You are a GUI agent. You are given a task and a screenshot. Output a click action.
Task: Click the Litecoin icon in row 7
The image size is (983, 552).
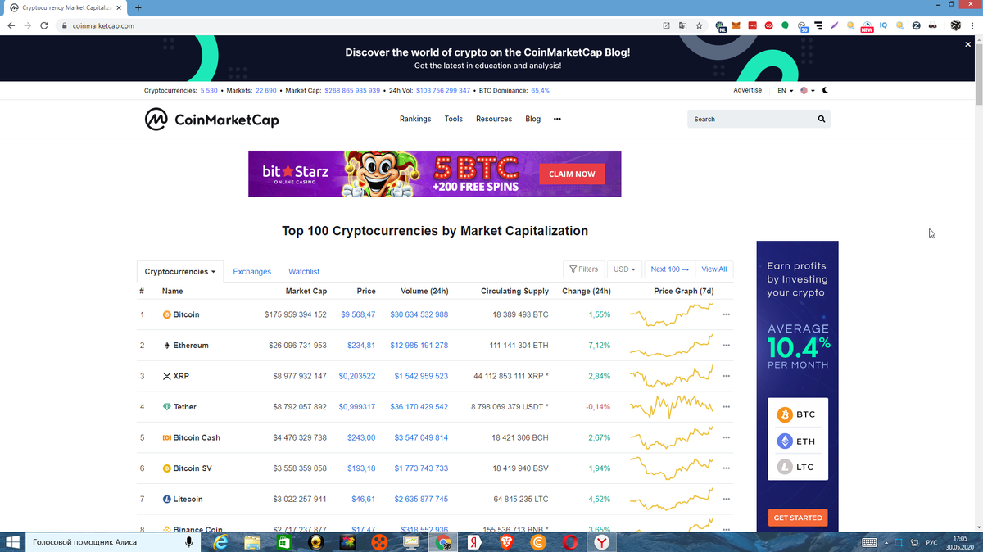[168, 499]
